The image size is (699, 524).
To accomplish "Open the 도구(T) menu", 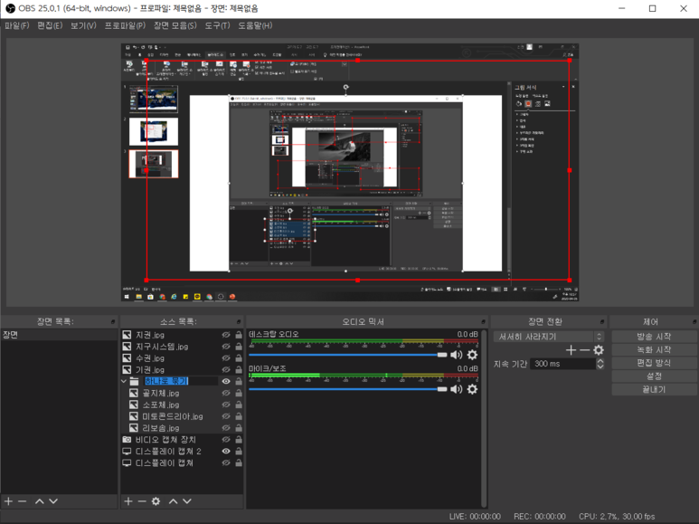I will (217, 25).
